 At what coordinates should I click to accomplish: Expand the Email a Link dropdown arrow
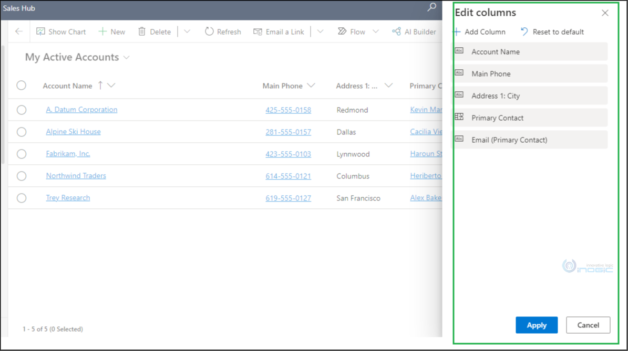(321, 31)
